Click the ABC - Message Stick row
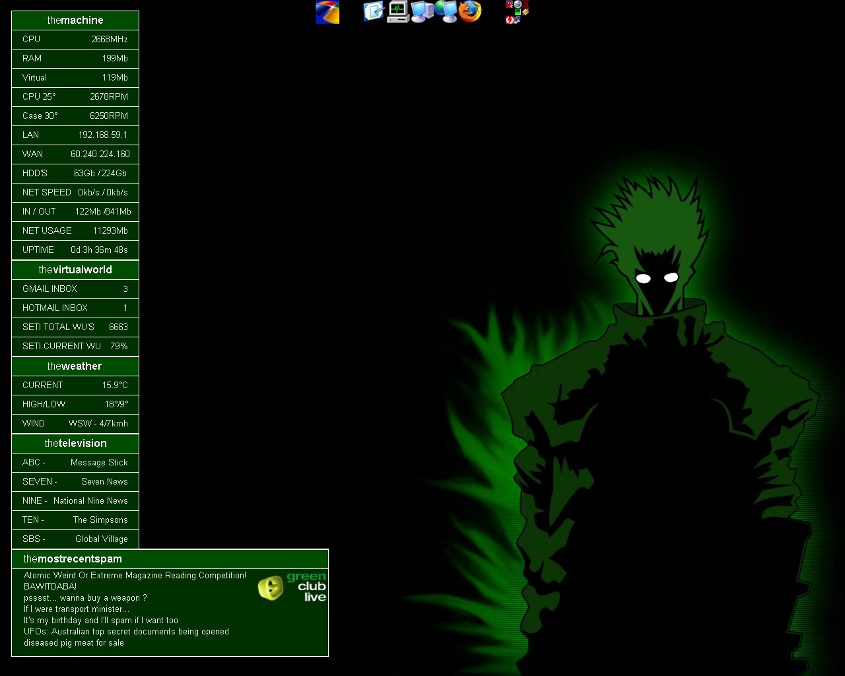Screen dimensions: 845x676 coord(75,463)
